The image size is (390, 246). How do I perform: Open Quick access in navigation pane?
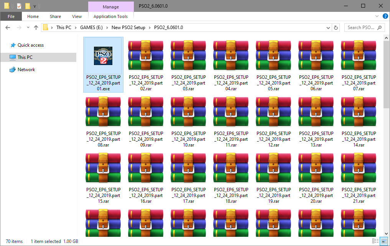point(30,45)
